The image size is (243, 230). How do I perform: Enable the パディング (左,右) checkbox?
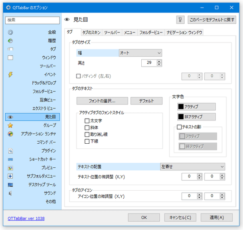(x=78, y=76)
